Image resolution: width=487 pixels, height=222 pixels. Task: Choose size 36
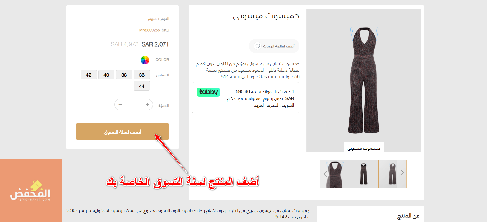click(x=142, y=75)
